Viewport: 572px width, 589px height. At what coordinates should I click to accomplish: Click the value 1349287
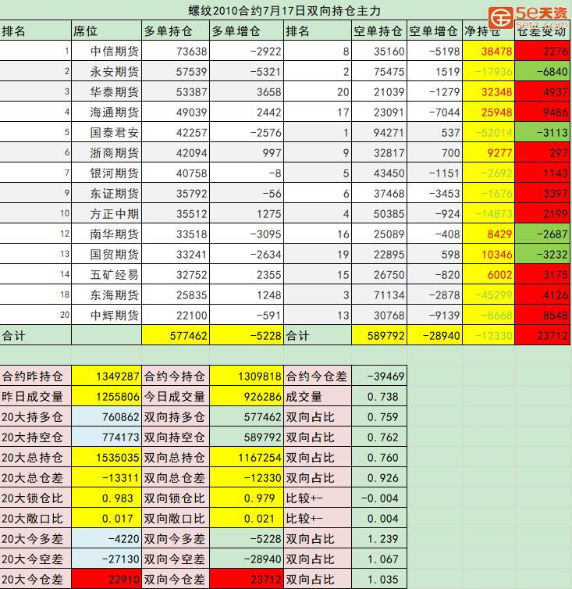(106, 377)
